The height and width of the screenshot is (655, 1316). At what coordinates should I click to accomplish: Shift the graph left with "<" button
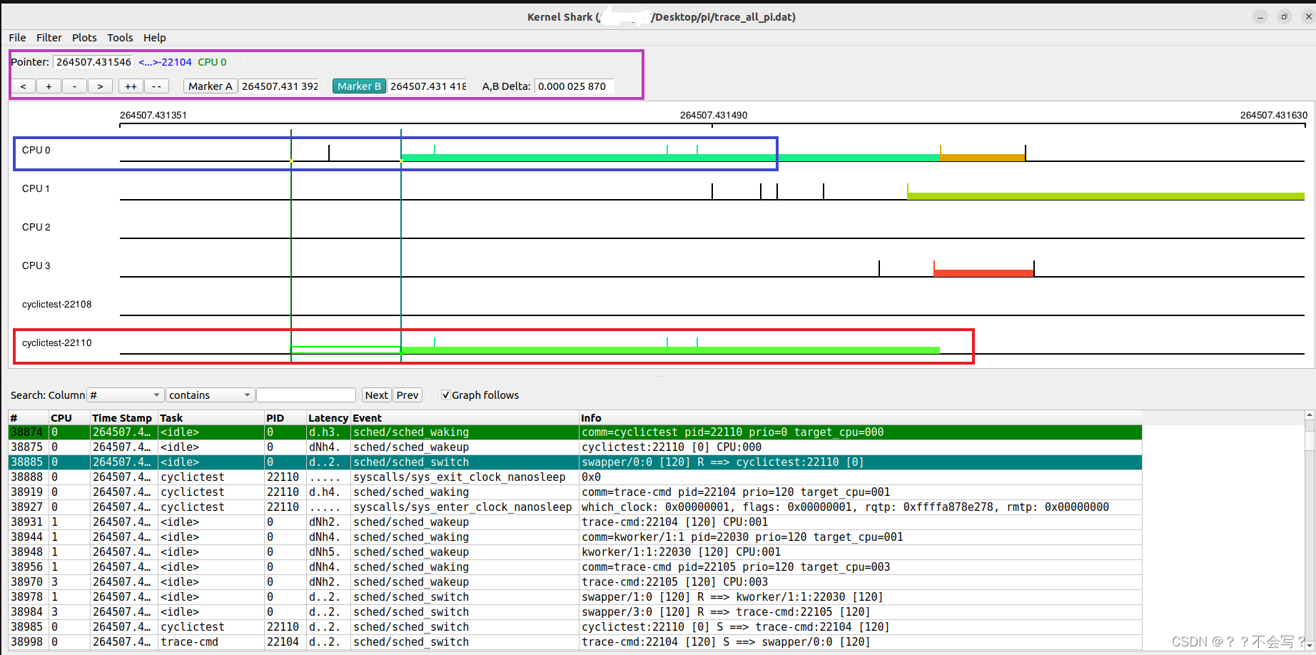click(23, 86)
